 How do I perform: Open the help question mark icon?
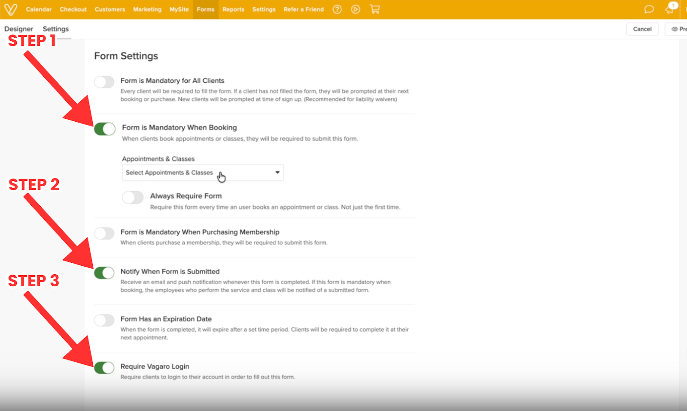337,9
